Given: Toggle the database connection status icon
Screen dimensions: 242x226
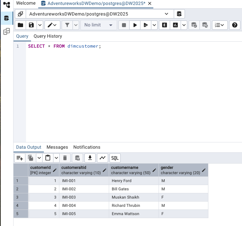Looking at the screenshot, I should pos(20,14).
